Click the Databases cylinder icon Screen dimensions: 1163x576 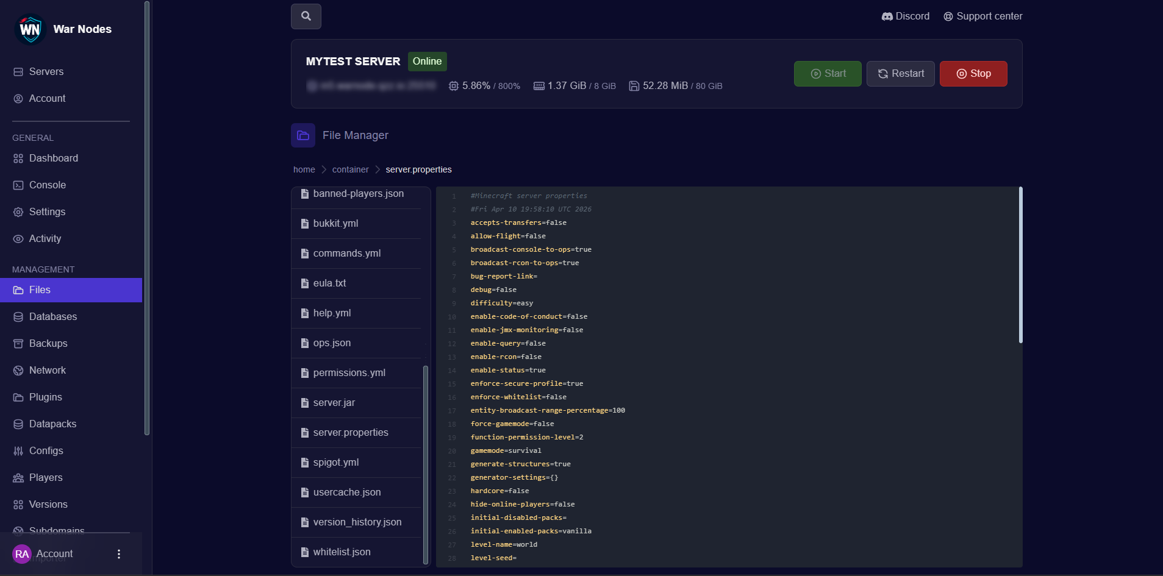point(18,317)
